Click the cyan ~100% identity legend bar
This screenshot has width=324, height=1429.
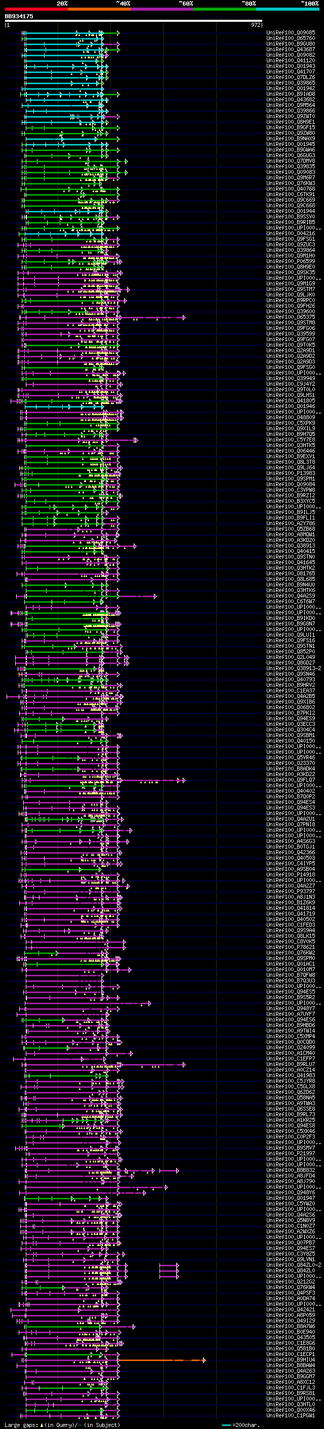pyautogui.click(x=288, y=9)
